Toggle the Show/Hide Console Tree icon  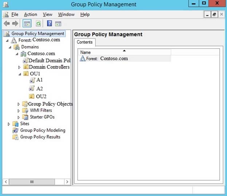(27, 23)
